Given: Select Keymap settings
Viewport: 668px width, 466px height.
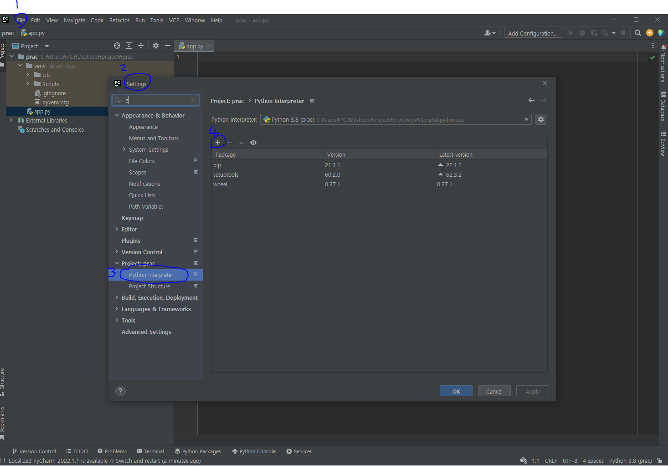Looking at the screenshot, I should 132,218.
